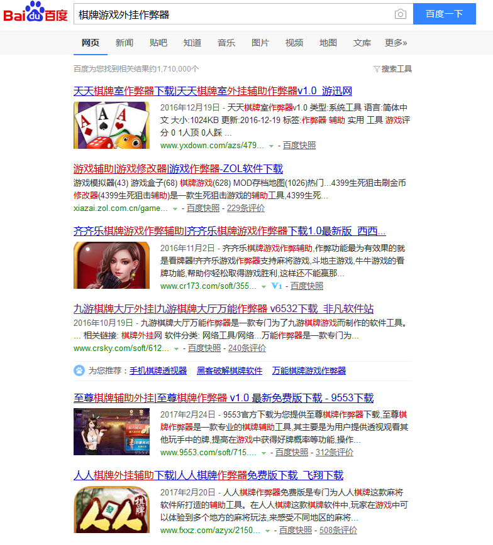
Task: Switch to the 新闻 tab
Action: coord(125,43)
